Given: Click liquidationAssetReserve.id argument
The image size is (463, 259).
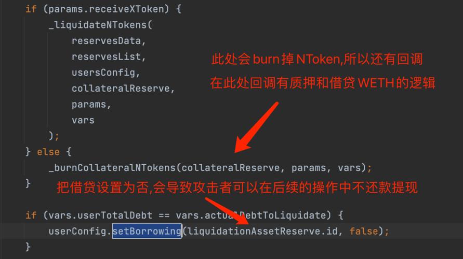Looking at the screenshot, I should tap(262, 231).
